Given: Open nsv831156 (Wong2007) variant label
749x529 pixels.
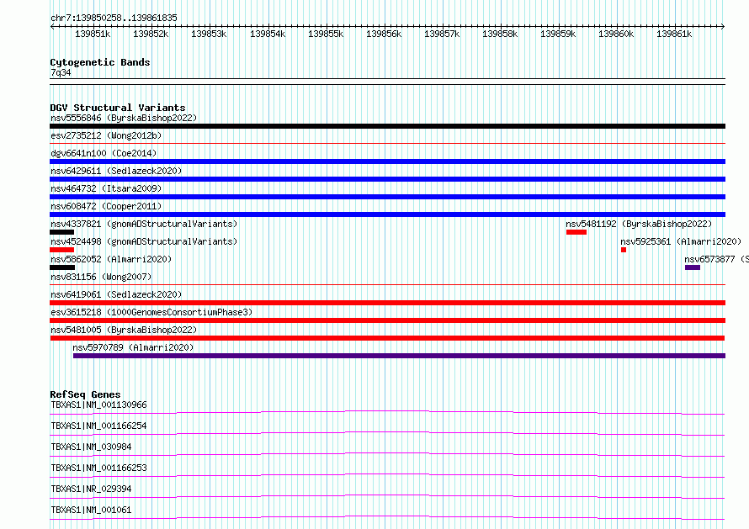Looking at the screenshot, I should pyautogui.click(x=101, y=277).
